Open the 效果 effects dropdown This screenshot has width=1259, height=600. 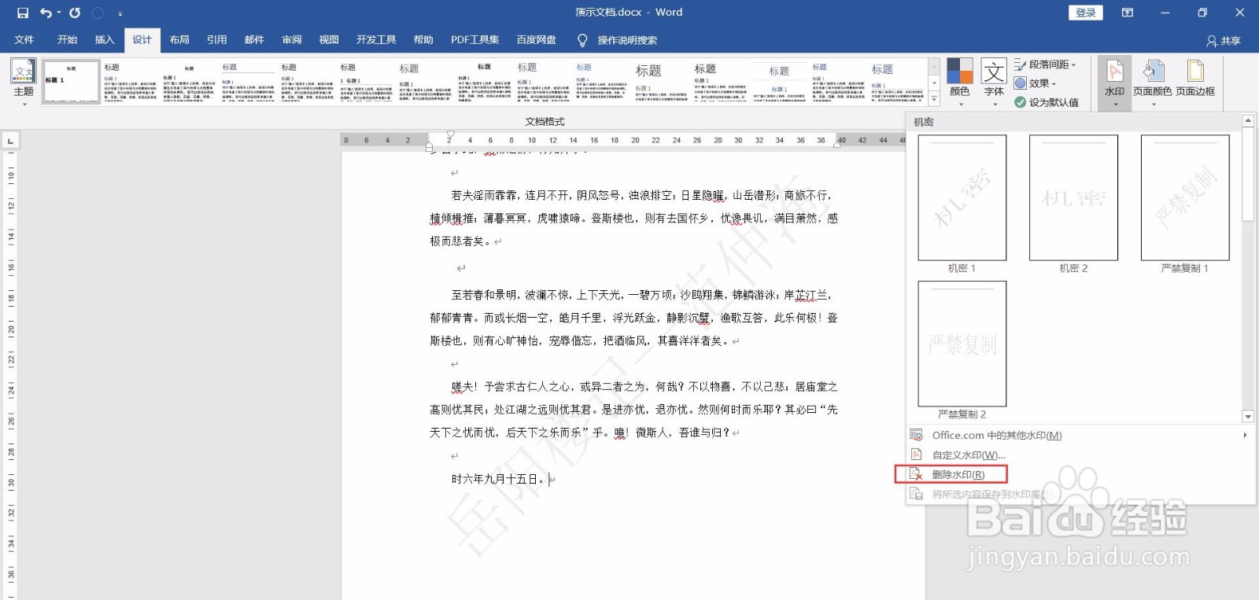tap(1036, 83)
